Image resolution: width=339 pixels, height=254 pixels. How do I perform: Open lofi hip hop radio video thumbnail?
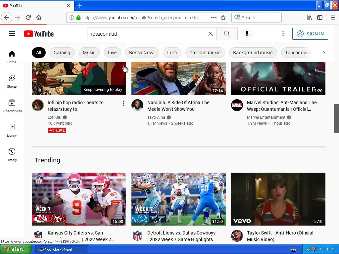click(79, 79)
